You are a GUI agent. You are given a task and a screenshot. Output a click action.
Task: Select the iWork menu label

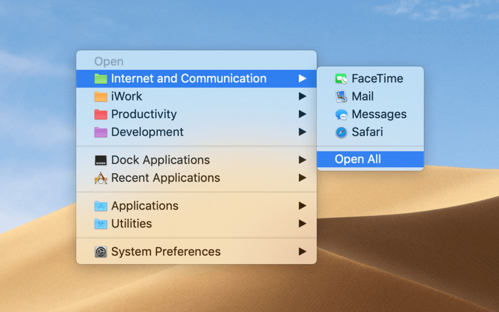127,96
